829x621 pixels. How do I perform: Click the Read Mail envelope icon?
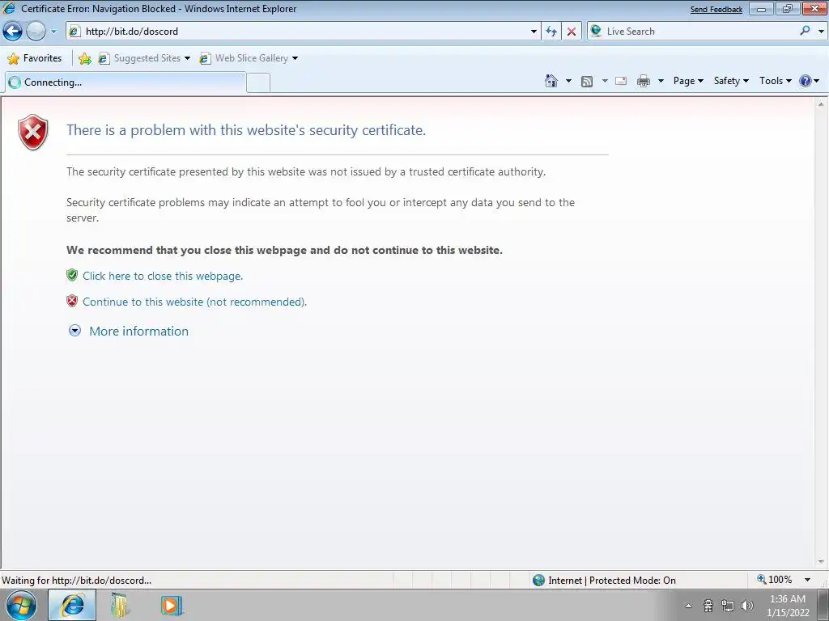(621, 81)
